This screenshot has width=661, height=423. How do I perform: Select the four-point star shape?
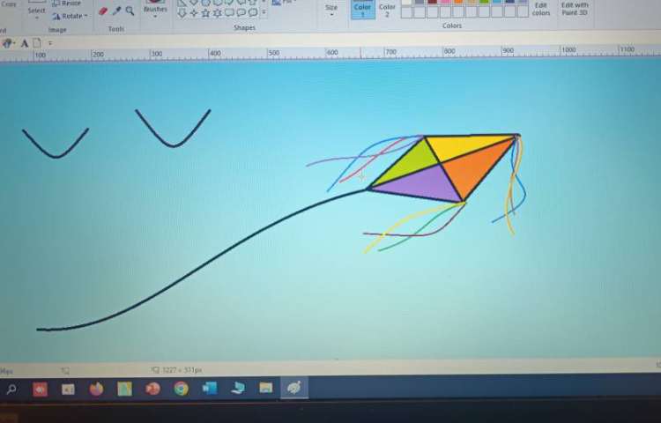pyautogui.click(x=193, y=13)
